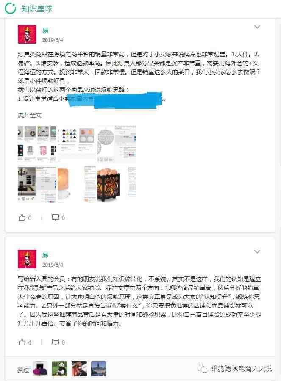Viewport: 281px width, 381px height.
Task: Like the first post with thumbs-up
Action: click(22, 217)
